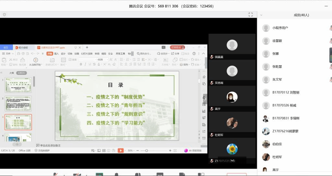Open the 设计 ribbon tab

point(63,54)
